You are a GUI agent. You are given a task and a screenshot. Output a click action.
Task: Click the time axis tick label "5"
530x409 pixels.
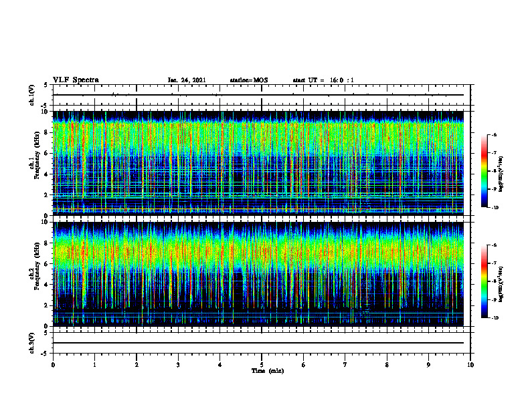pos(262,365)
